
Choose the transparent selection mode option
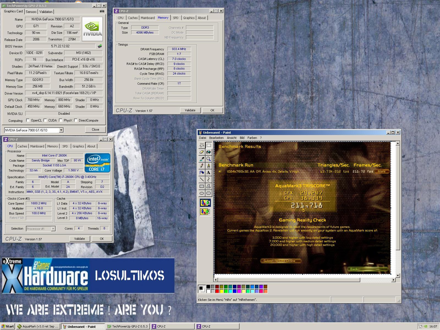[205, 211]
